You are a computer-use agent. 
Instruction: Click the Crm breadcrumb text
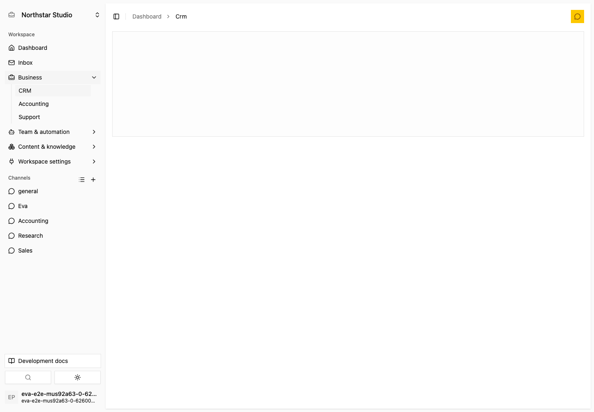(x=181, y=16)
